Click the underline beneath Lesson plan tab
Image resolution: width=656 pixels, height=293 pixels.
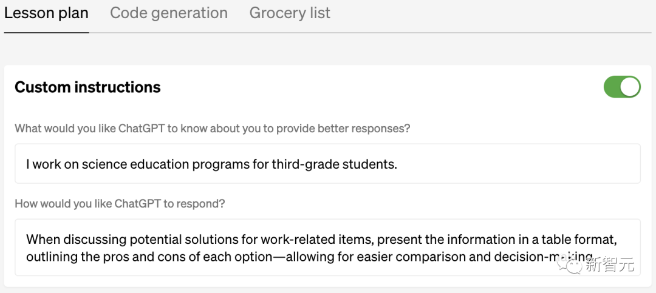(x=46, y=32)
